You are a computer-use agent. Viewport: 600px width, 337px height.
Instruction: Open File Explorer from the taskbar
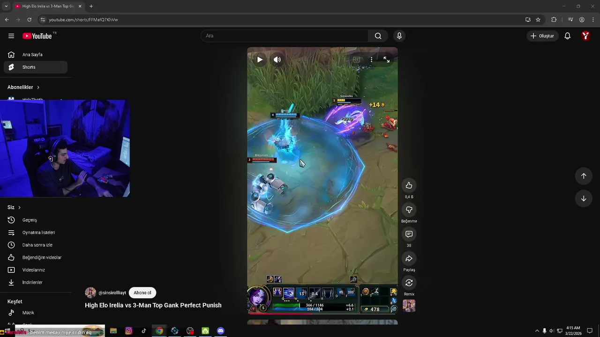113,331
